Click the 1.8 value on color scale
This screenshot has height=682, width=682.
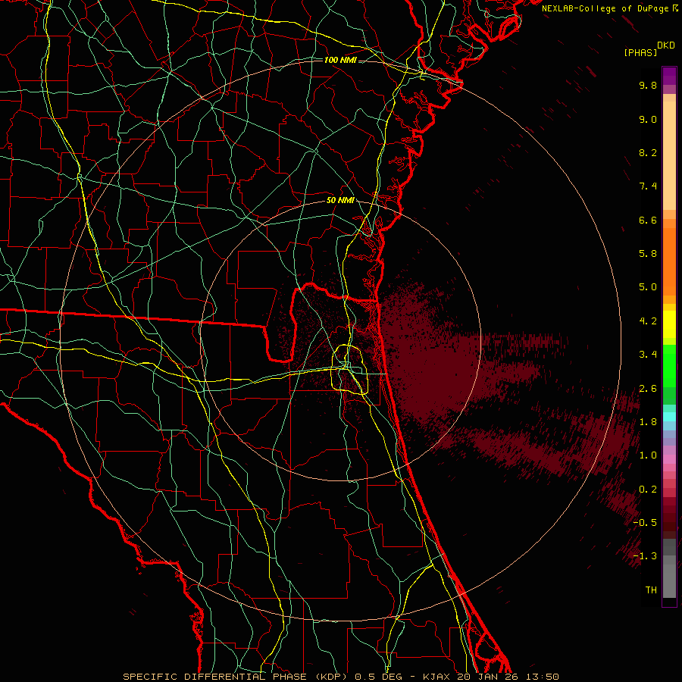pos(648,422)
